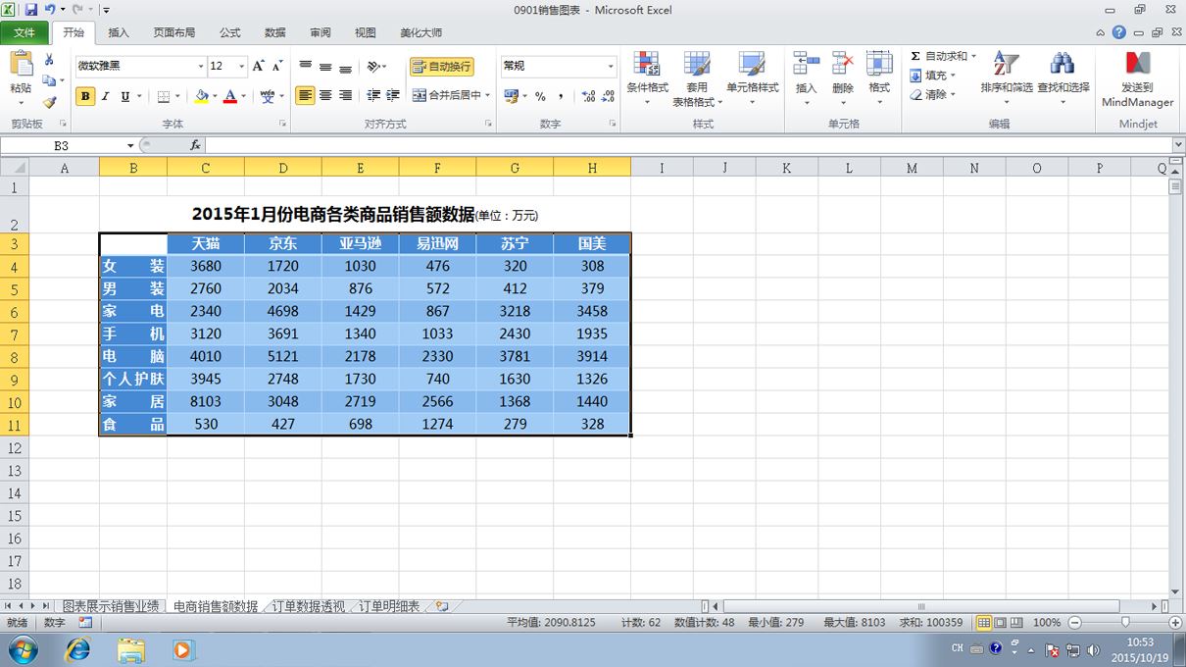
Task: Toggle Wrap Text (自动换行)
Action: [x=441, y=66]
